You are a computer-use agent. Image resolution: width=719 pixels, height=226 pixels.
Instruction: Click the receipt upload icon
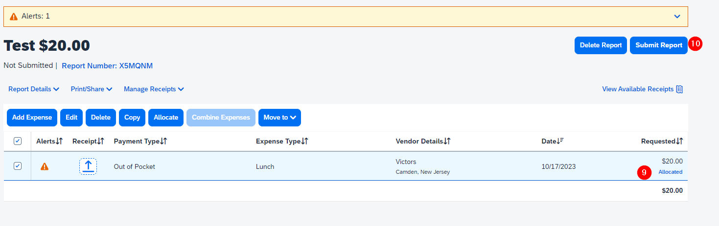pyautogui.click(x=88, y=166)
